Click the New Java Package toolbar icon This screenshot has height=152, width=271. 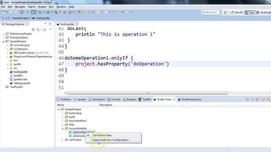pos(65,12)
